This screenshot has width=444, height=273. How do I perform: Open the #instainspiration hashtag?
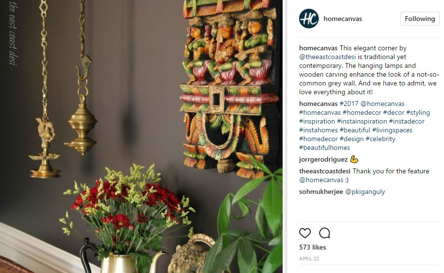point(362,121)
